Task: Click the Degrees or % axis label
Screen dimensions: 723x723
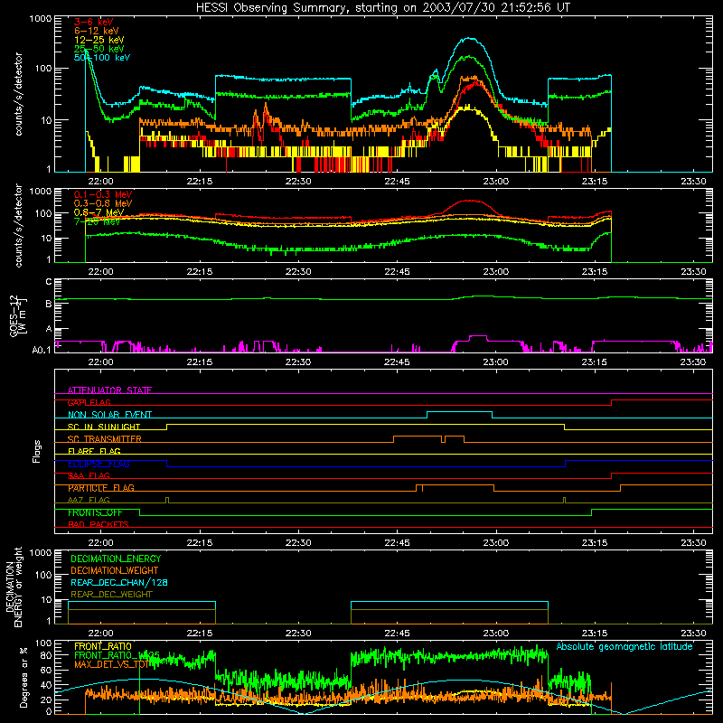Action: click(23, 677)
